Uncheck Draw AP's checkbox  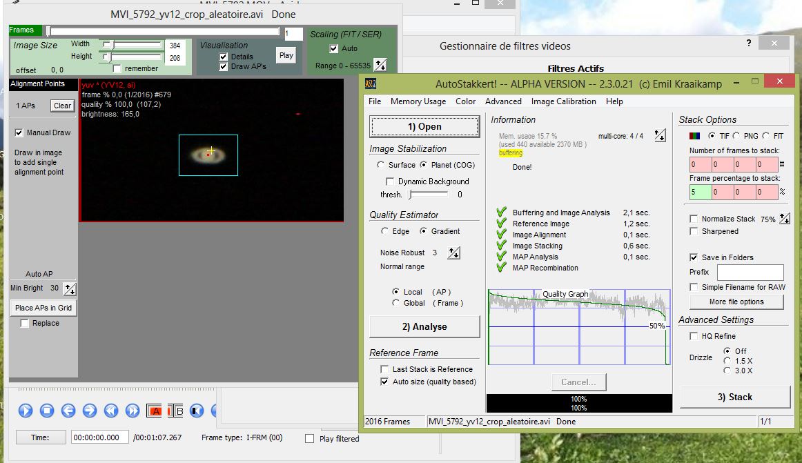coord(224,66)
